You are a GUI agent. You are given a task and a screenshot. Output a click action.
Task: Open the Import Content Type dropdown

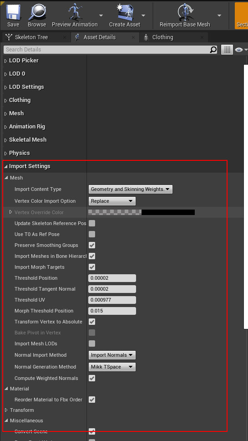[x=130, y=189]
